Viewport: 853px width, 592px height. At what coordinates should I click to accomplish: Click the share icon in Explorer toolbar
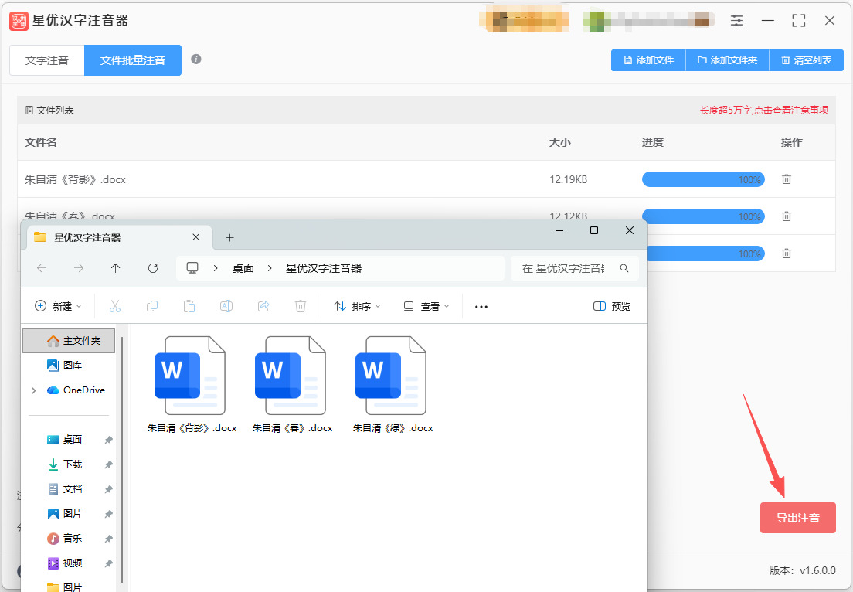pyautogui.click(x=263, y=306)
